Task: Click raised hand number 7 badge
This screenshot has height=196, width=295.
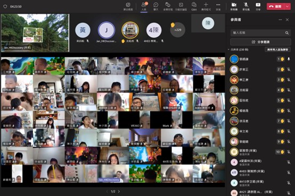Action: click(281, 121)
